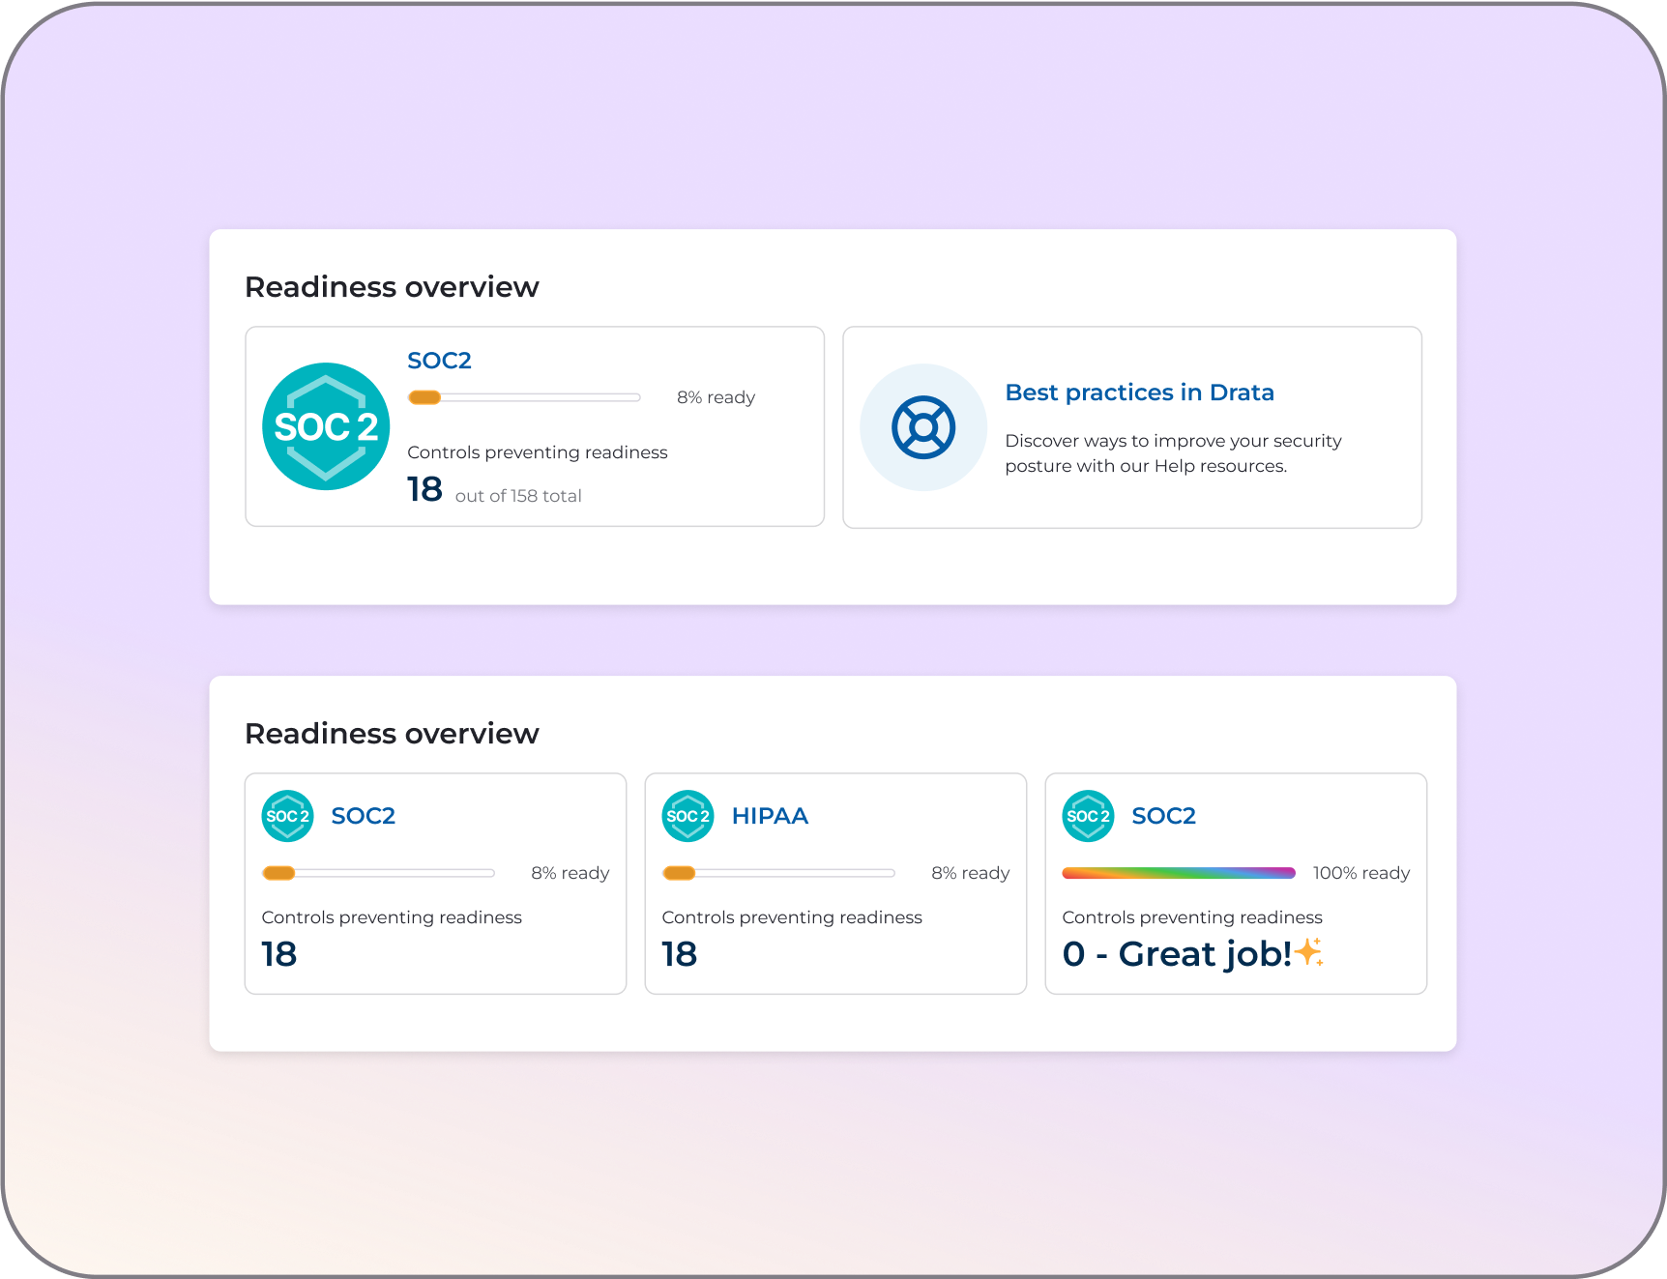Click the 'Discover ways to improve' description
The image size is (1667, 1279).
1172,453
